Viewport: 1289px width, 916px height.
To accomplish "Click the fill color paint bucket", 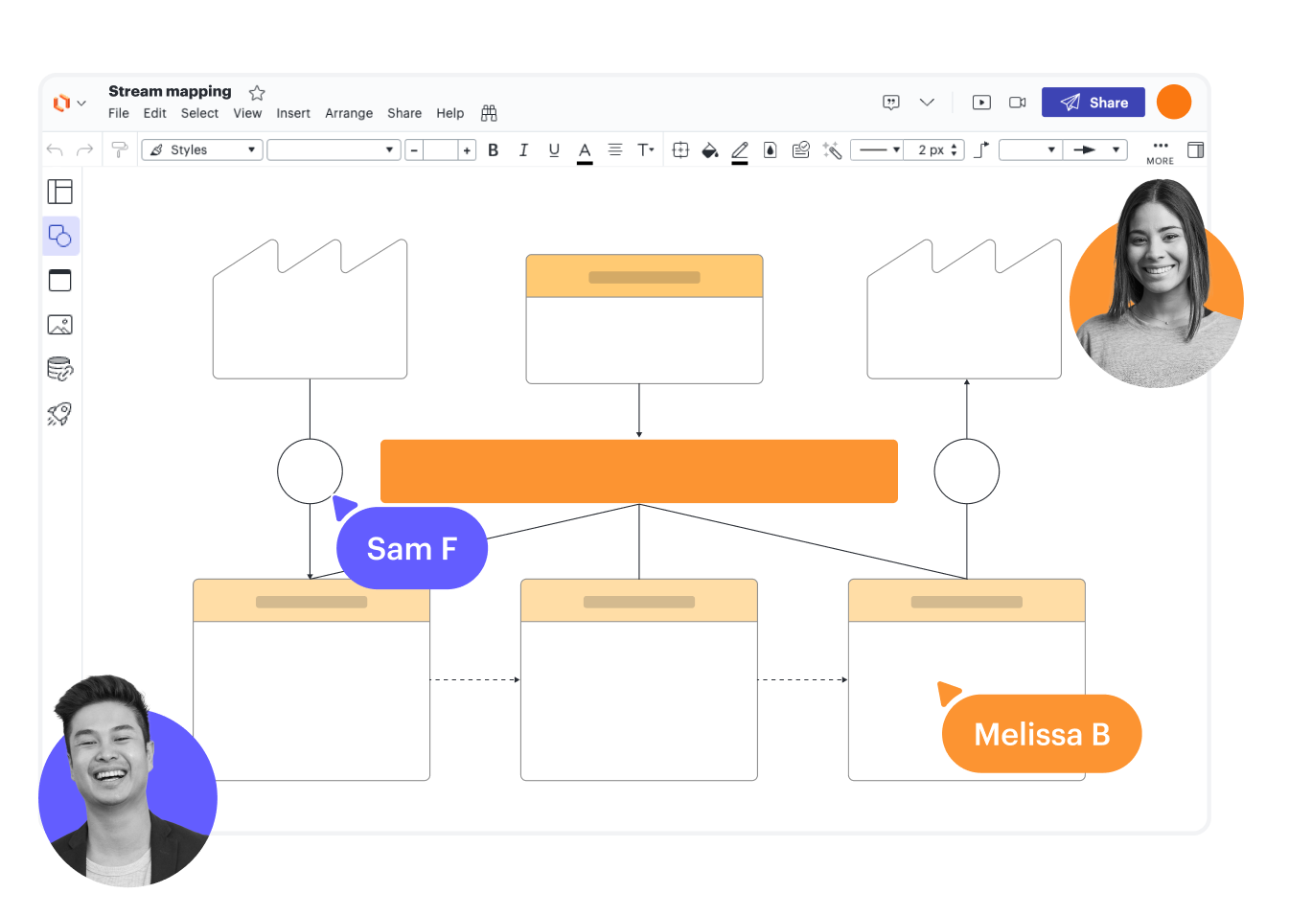I will click(709, 150).
